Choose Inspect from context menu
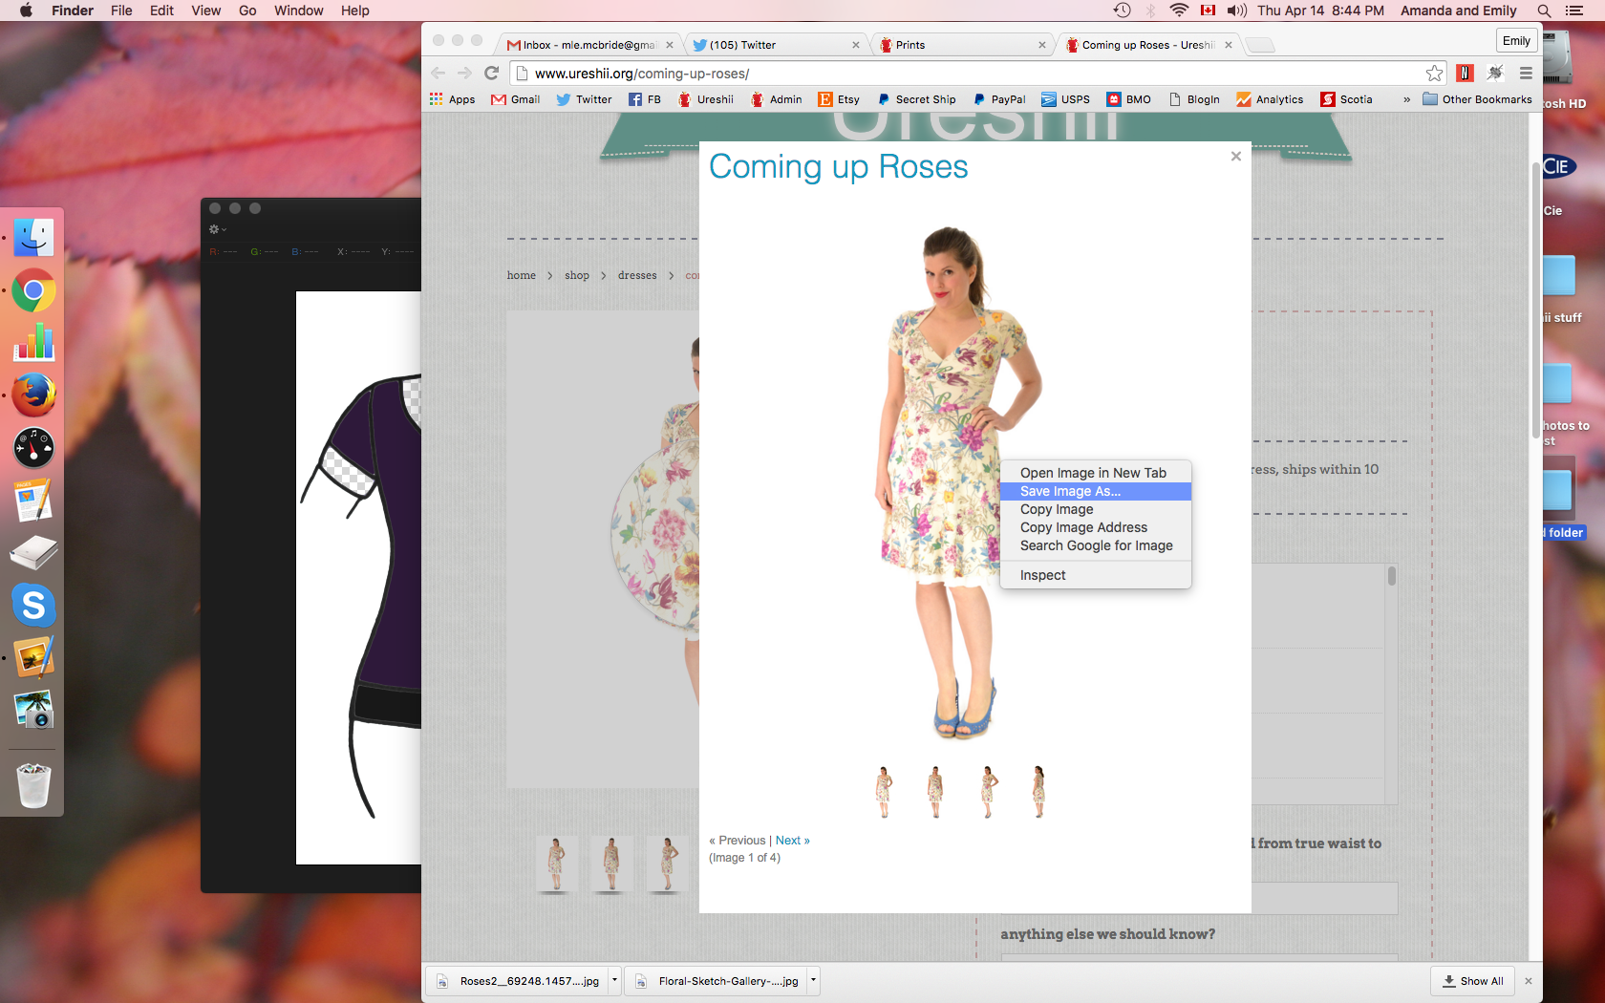 coord(1096,575)
